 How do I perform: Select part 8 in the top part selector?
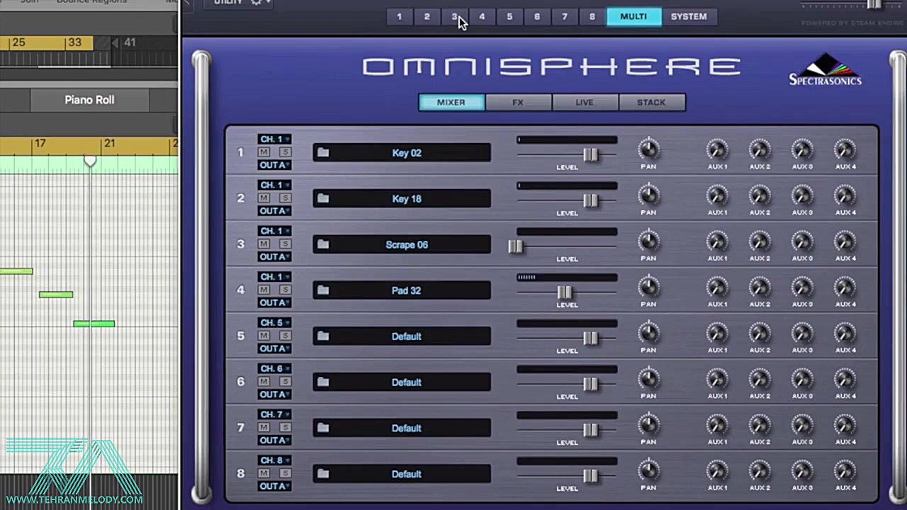[x=592, y=16]
